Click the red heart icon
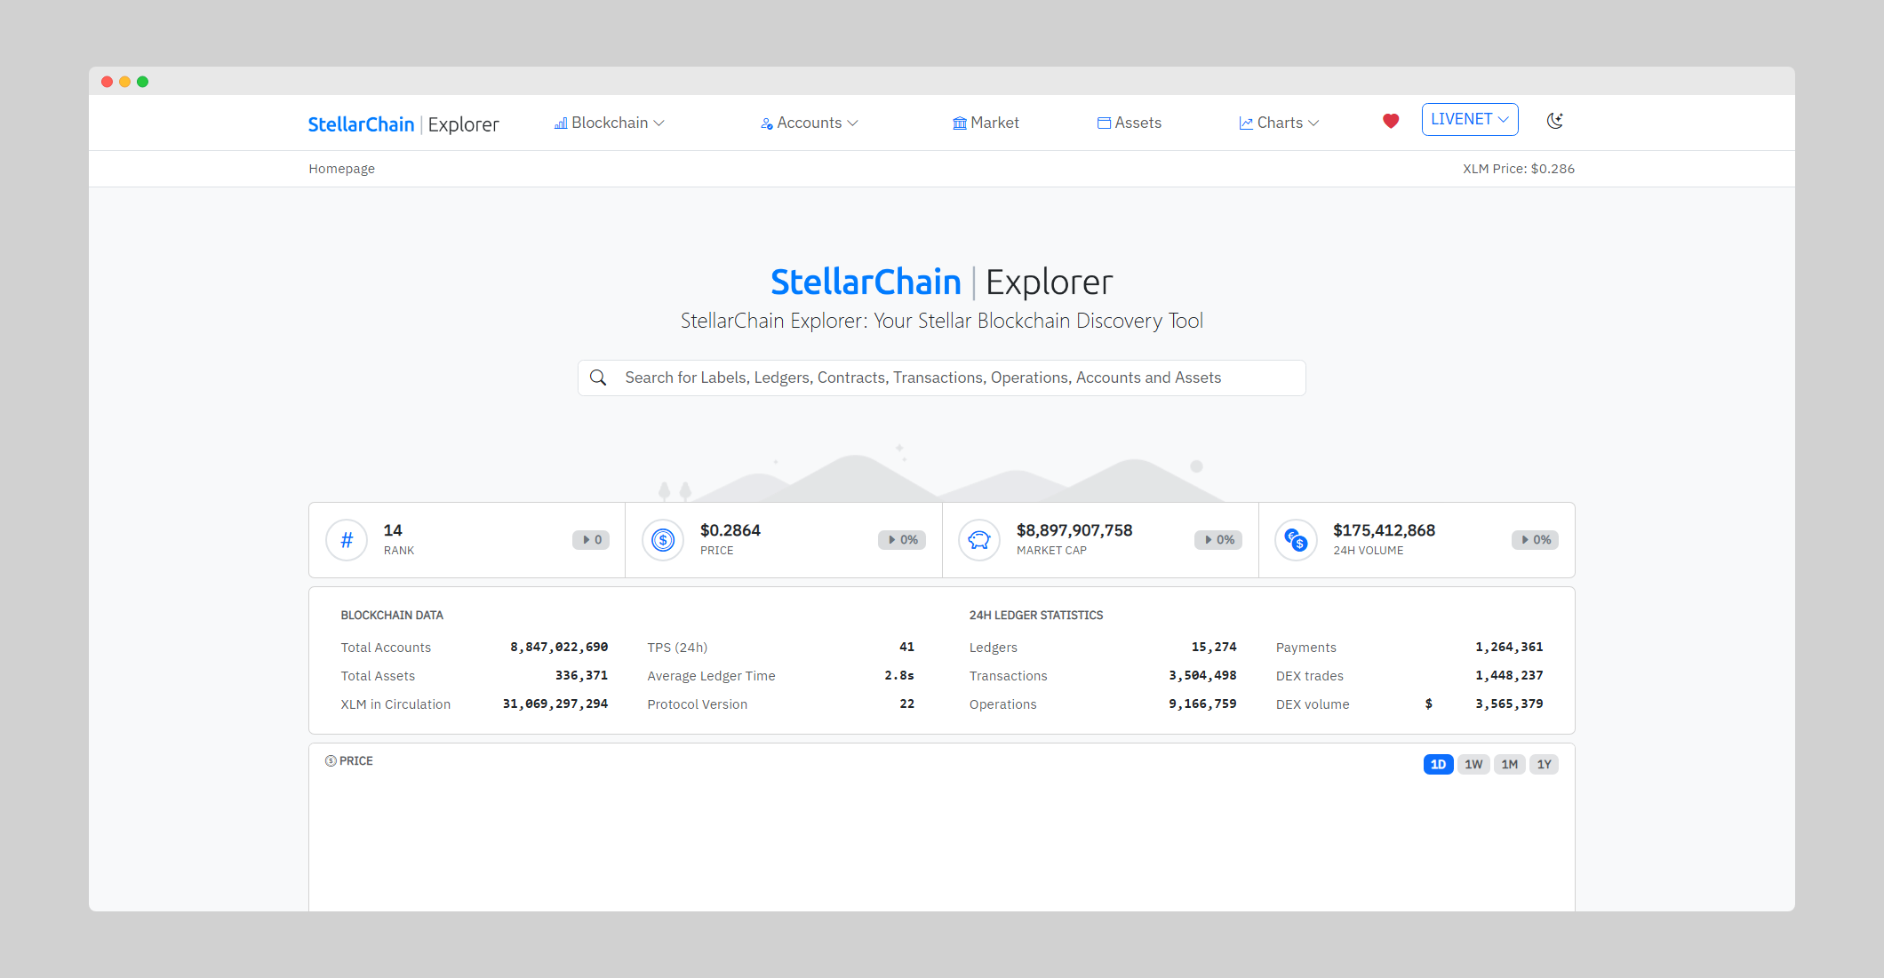This screenshot has height=978, width=1884. [1391, 121]
